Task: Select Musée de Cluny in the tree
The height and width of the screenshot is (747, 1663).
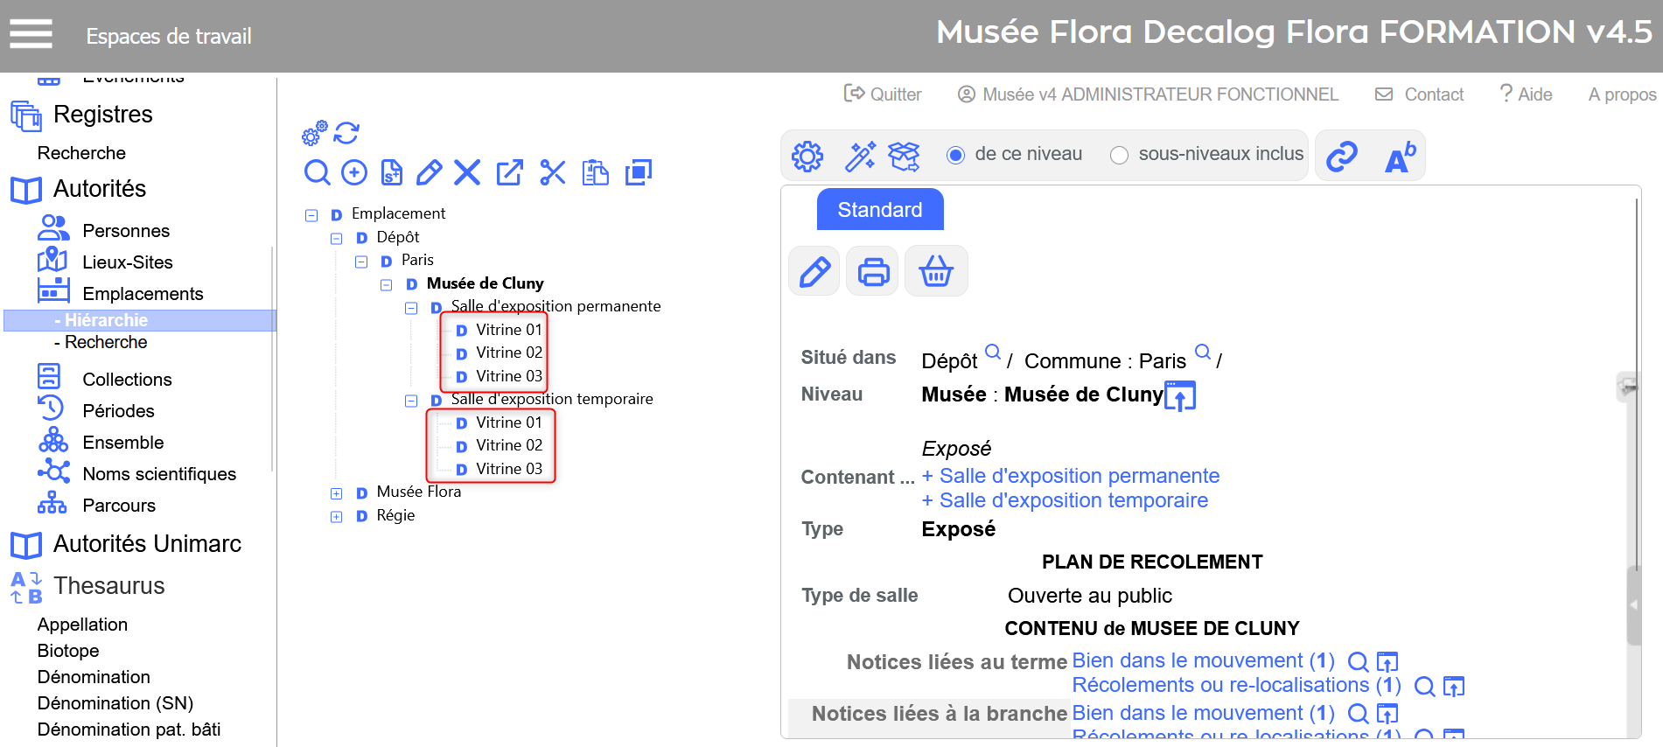Action: (485, 283)
